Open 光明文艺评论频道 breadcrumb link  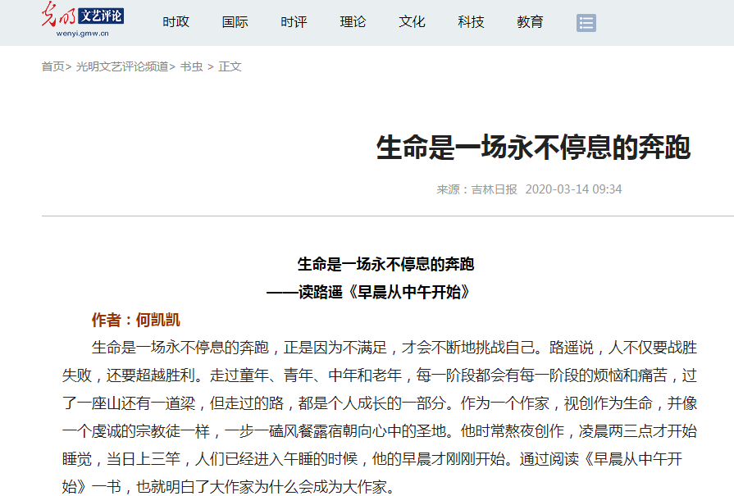122,67
